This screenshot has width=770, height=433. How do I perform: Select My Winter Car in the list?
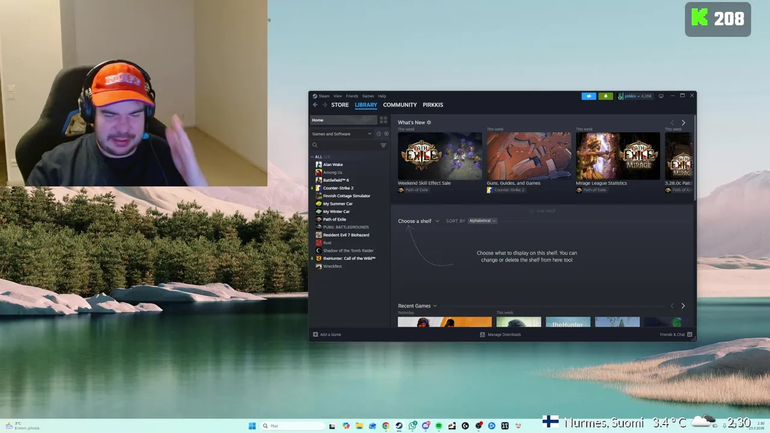pos(336,212)
